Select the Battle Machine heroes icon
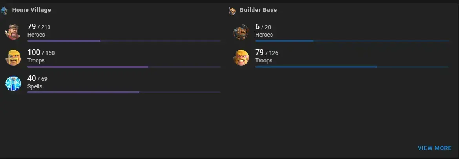The width and height of the screenshot is (459, 159). pyautogui.click(x=241, y=32)
